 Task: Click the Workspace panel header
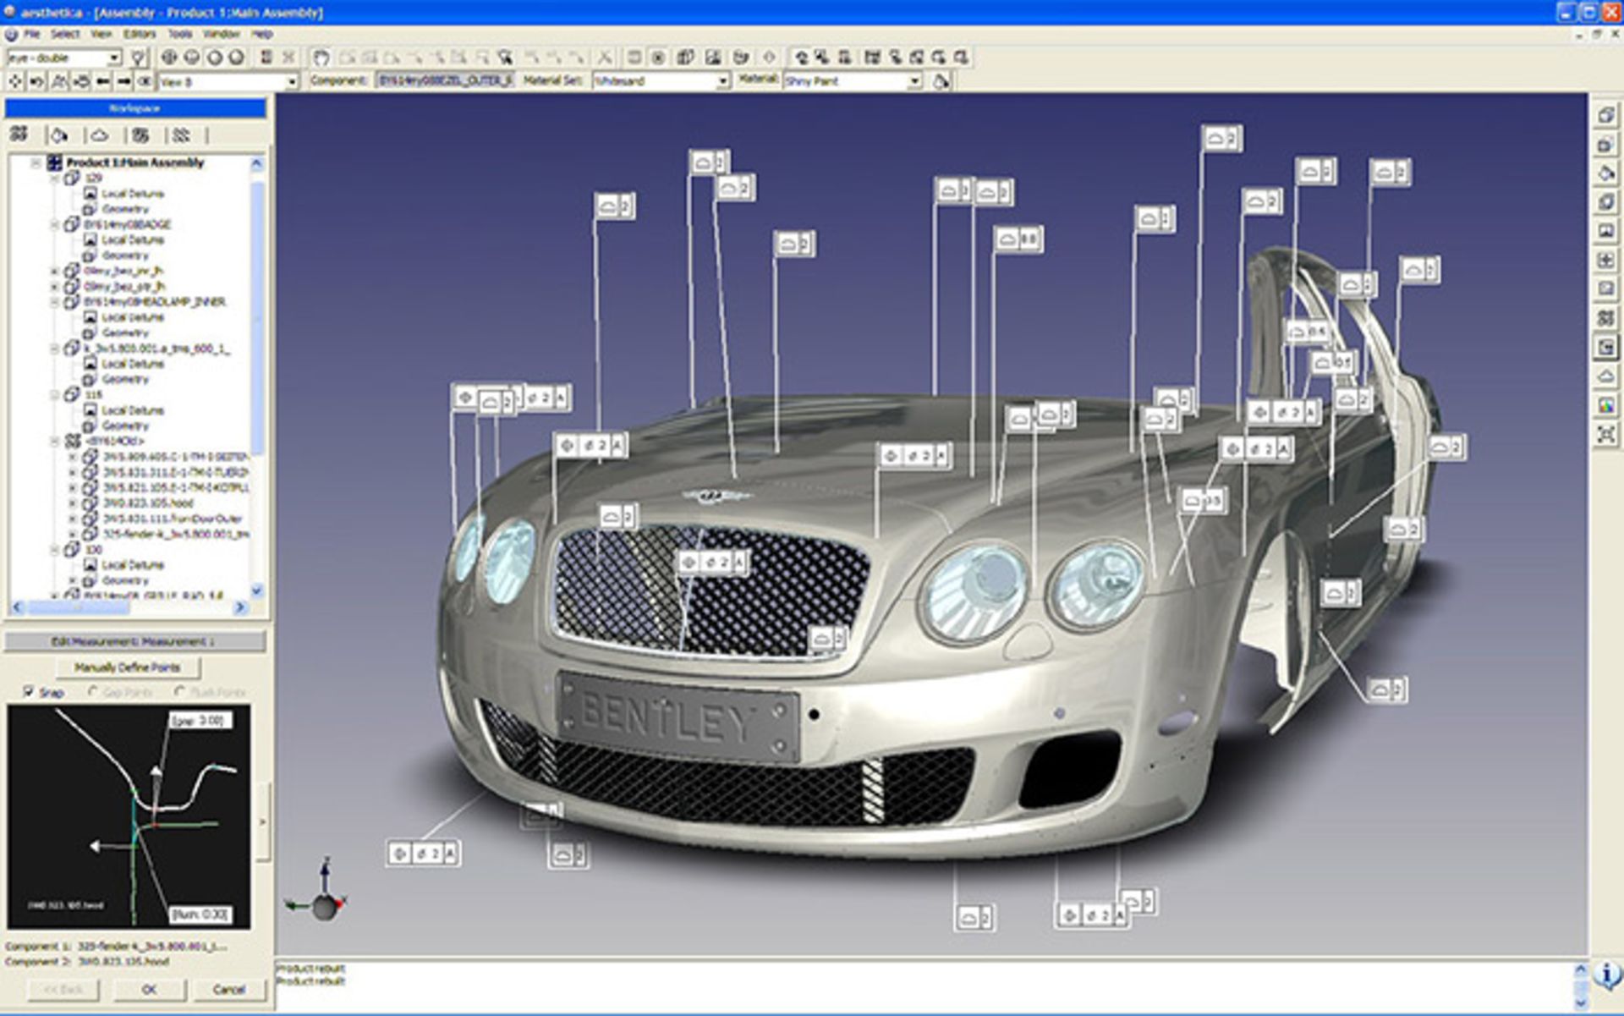[135, 108]
